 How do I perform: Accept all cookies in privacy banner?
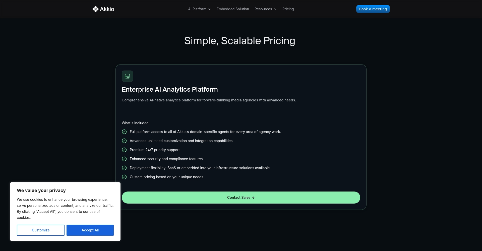tap(90, 230)
